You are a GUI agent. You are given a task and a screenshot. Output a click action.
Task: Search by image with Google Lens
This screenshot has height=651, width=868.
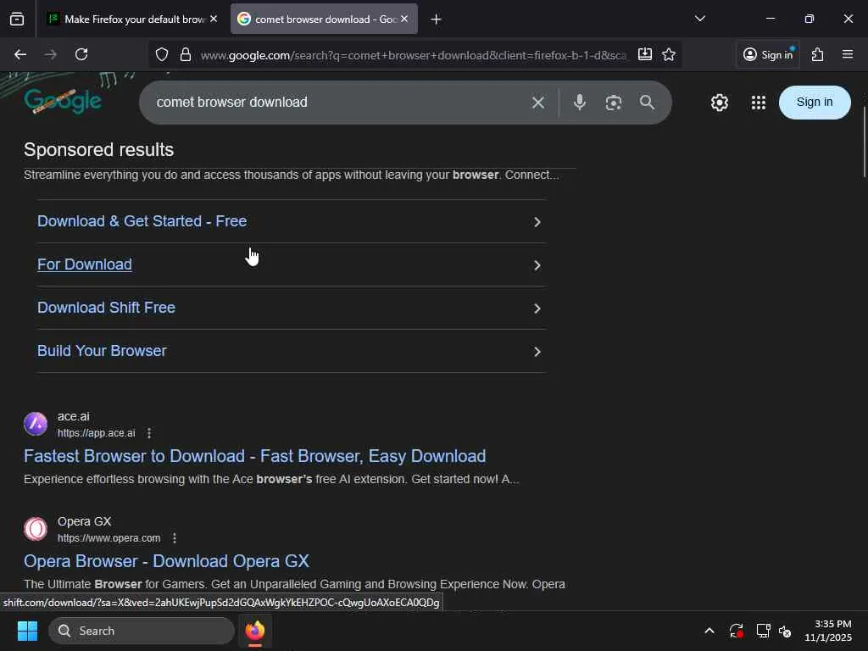(614, 103)
